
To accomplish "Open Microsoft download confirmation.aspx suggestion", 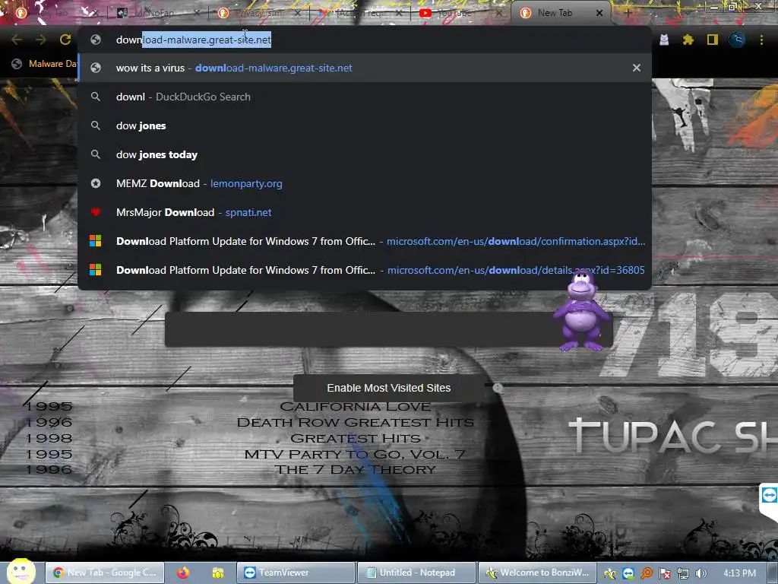I will (x=364, y=241).
